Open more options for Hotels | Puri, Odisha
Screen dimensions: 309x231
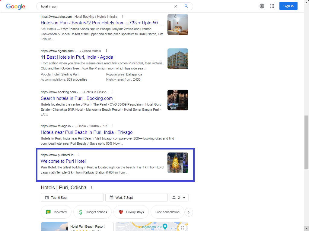(91, 188)
